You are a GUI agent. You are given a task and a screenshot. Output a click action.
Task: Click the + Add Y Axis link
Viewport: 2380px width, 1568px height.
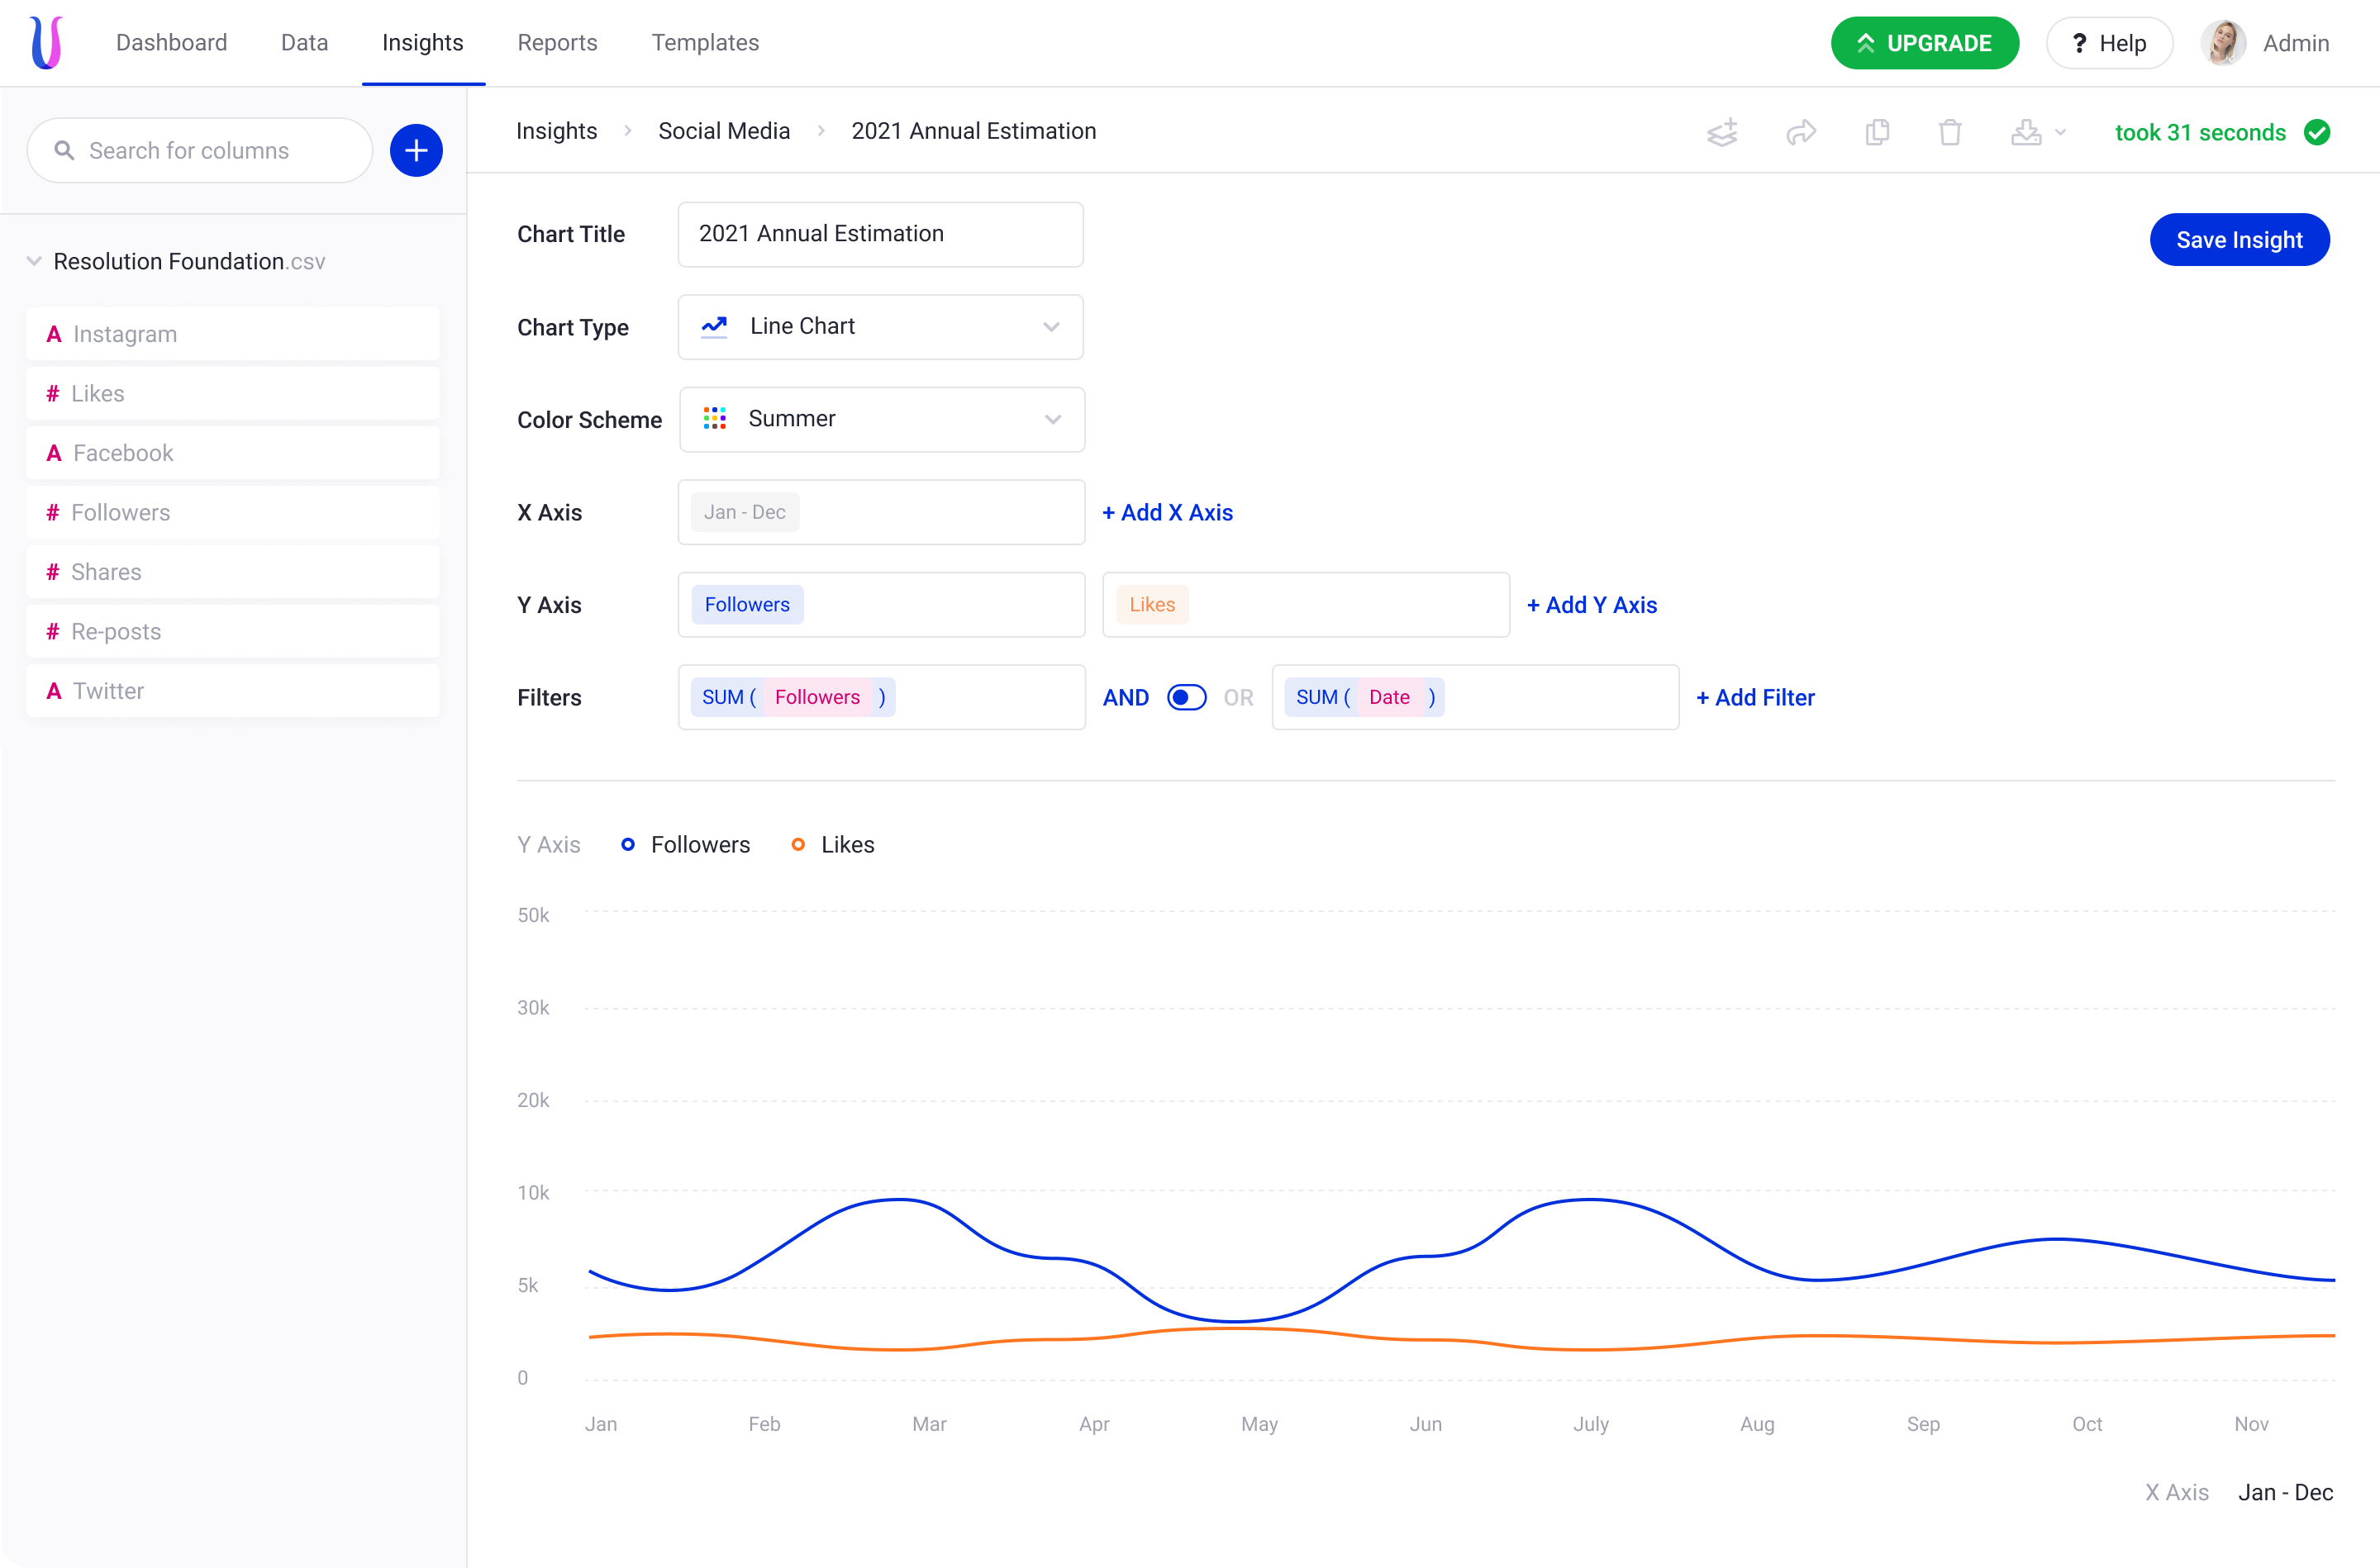point(1591,605)
